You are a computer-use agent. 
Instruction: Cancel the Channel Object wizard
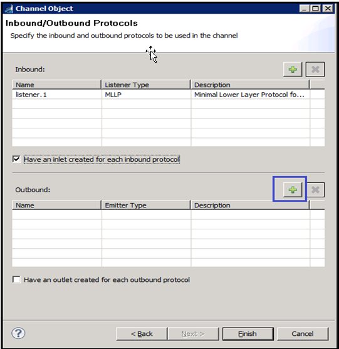pyautogui.click(x=303, y=333)
